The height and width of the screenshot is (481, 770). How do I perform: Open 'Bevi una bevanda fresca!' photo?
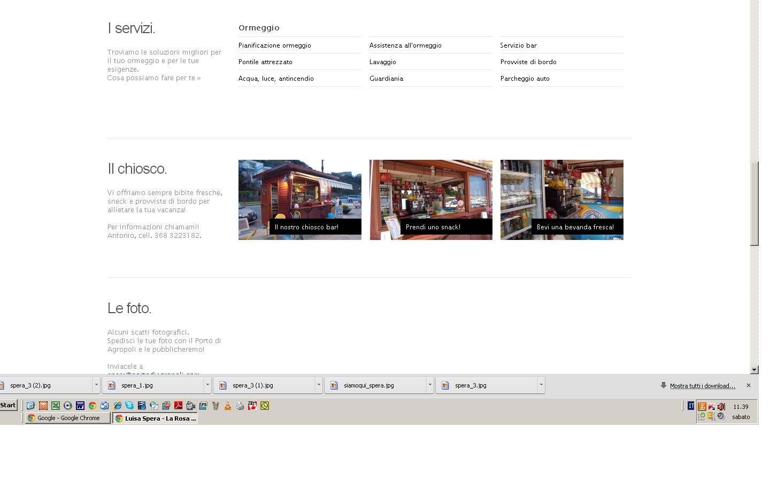pos(562,200)
